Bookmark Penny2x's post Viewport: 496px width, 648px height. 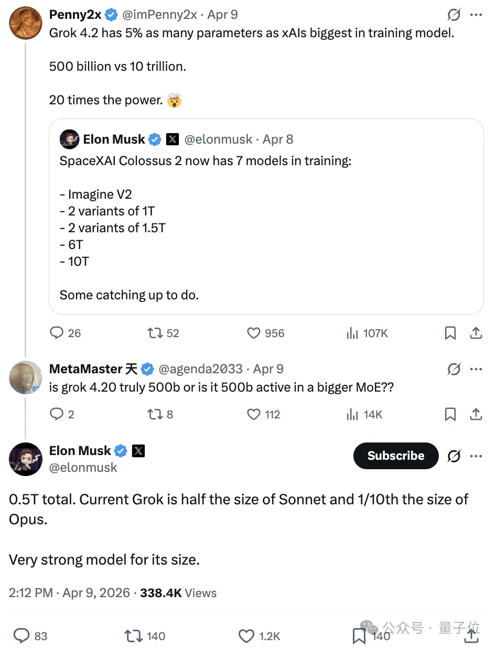point(450,333)
